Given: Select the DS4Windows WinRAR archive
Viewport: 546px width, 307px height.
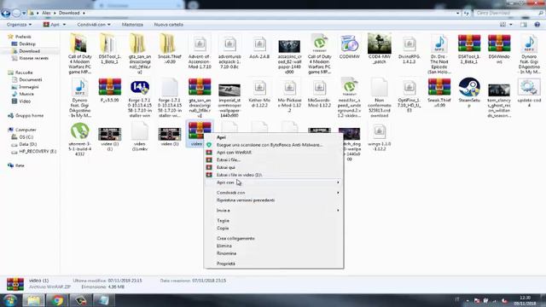Looking at the screenshot, I should [x=499, y=43].
